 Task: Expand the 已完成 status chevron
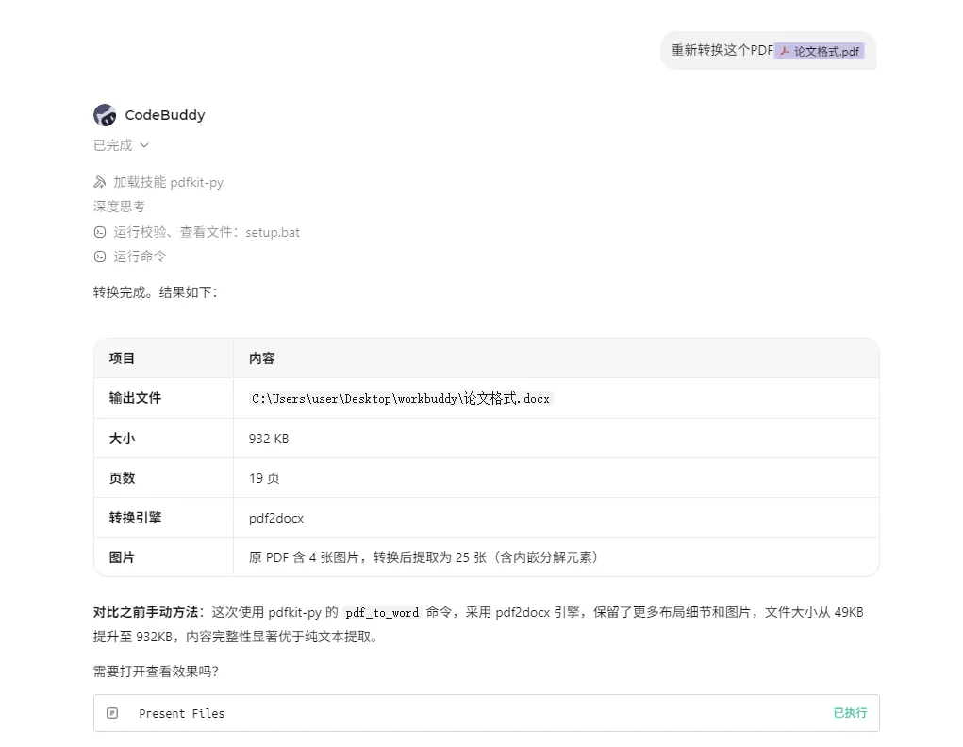(x=144, y=145)
